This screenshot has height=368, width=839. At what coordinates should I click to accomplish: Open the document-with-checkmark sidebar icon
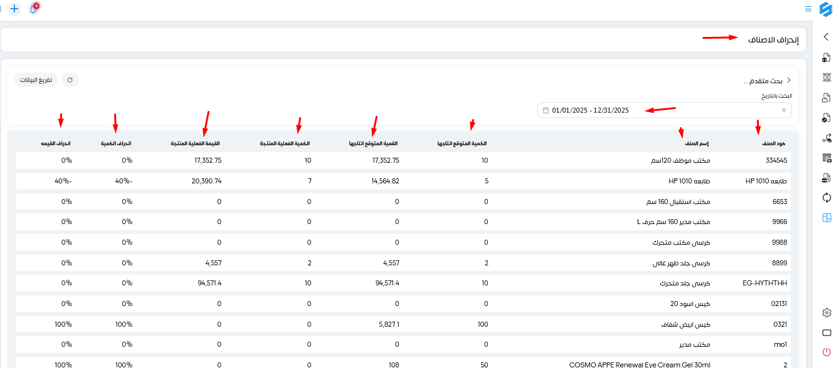tap(826, 118)
